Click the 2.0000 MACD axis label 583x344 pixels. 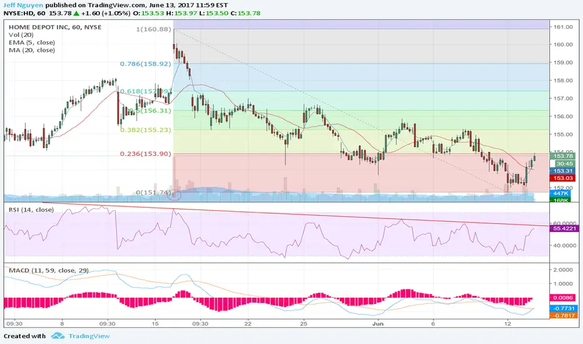(x=563, y=270)
